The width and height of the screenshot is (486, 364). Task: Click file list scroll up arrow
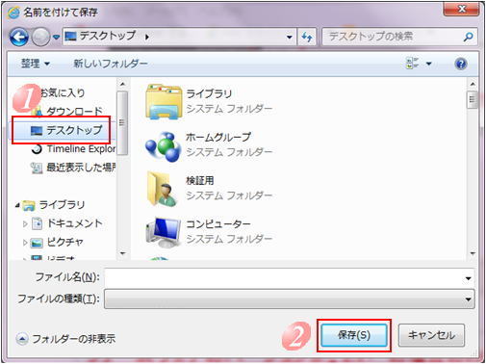click(473, 84)
